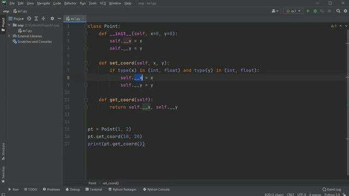Open the Python Console tool window
The height and width of the screenshot is (196, 349).
pyautogui.click(x=157, y=189)
